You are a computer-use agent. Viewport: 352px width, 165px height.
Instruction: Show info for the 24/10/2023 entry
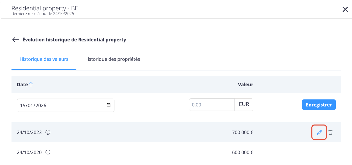pyautogui.click(x=48, y=132)
